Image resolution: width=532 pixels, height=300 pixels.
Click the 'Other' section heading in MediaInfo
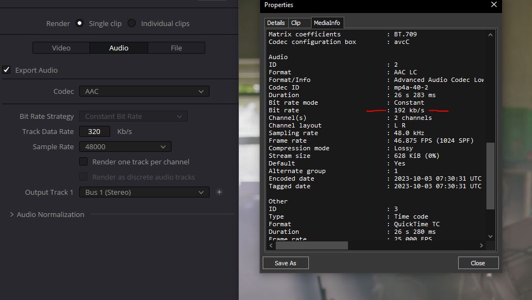click(278, 201)
